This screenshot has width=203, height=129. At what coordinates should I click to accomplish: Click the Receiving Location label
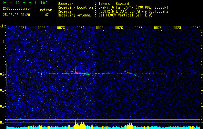(x=75, y=7)
